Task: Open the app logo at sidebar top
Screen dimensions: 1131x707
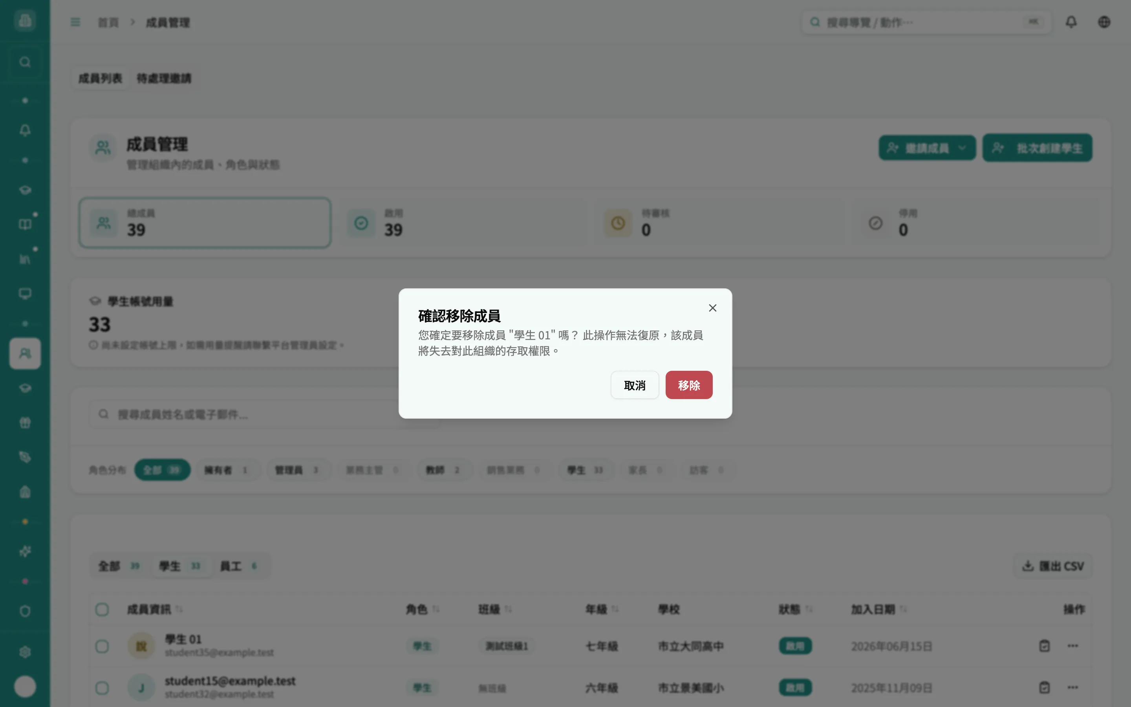Action: (25, 20)
